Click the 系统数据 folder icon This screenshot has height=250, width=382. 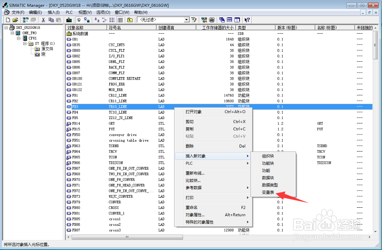click(69, 34)
